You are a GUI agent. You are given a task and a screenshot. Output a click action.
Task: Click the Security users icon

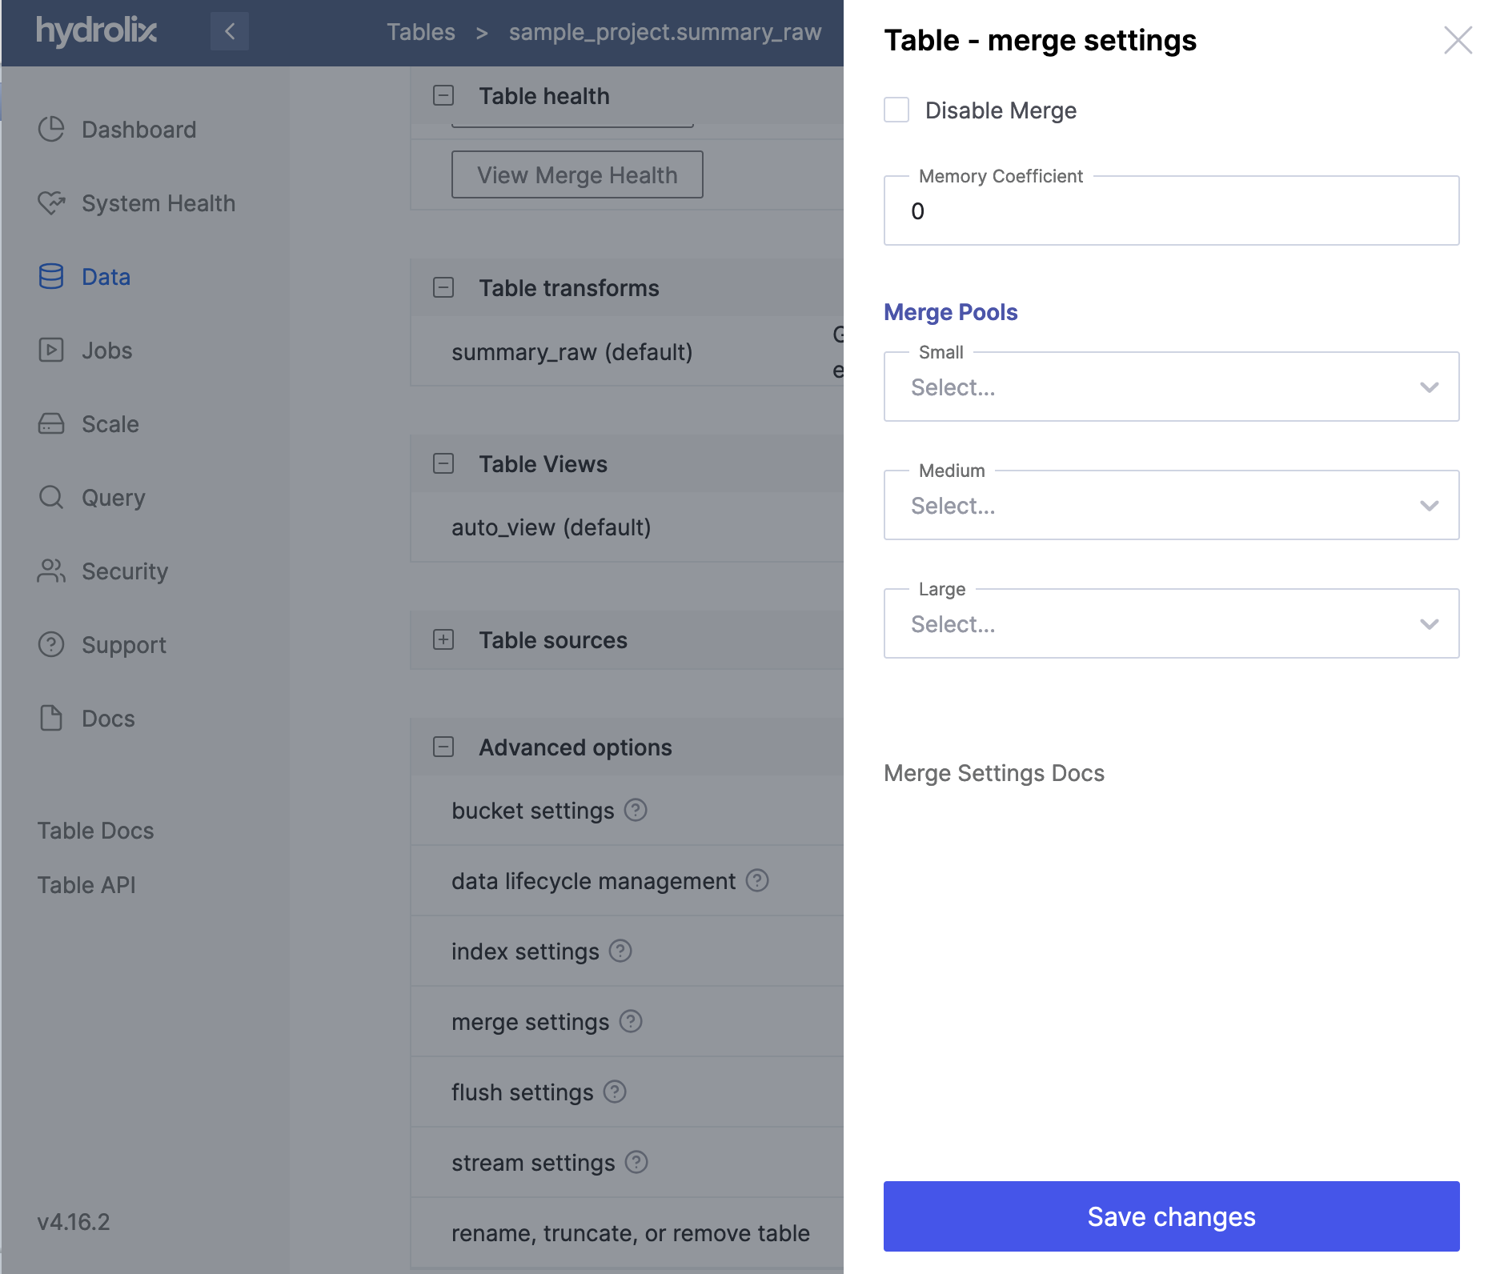51,571
